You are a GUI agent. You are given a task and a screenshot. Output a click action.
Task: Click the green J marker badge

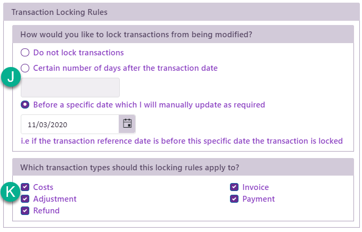pyautogui.click(x=11, y=77)
